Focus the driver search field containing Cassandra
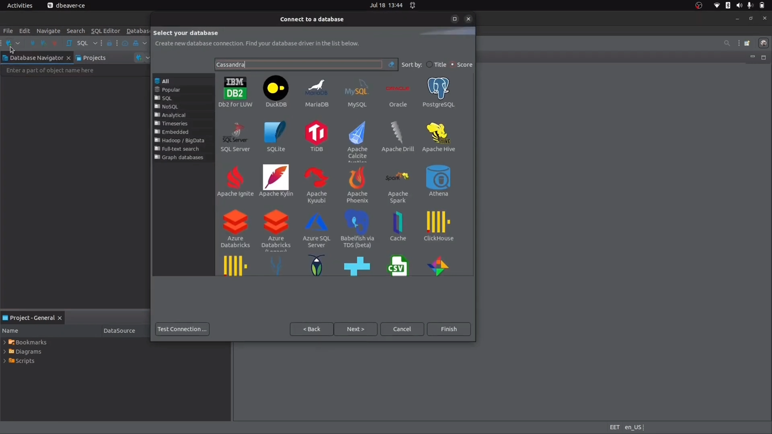 coord(299,65)
